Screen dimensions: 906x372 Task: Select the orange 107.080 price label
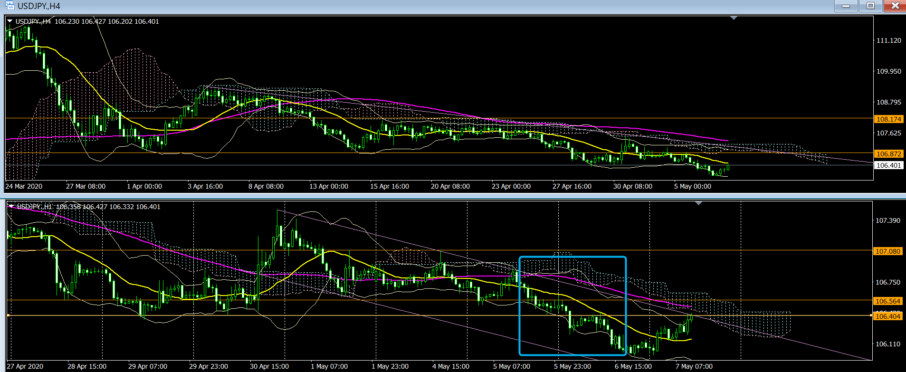(888, 251)
